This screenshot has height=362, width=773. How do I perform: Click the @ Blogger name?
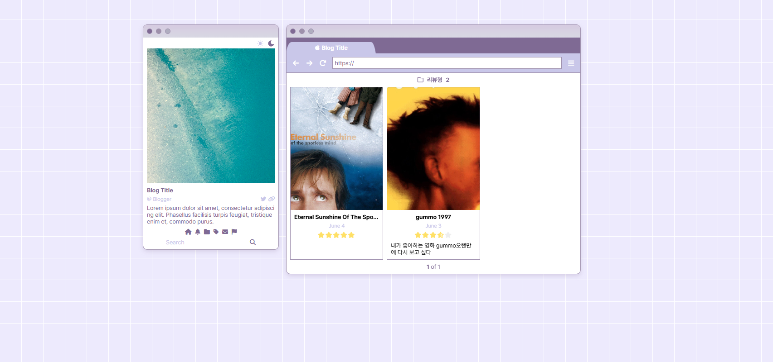159,199
